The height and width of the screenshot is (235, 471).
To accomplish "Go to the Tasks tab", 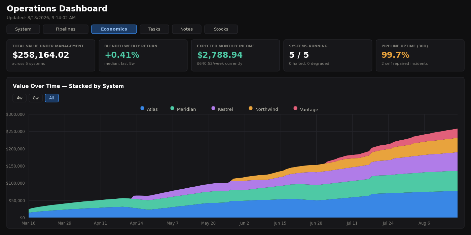I will (154, 29).
